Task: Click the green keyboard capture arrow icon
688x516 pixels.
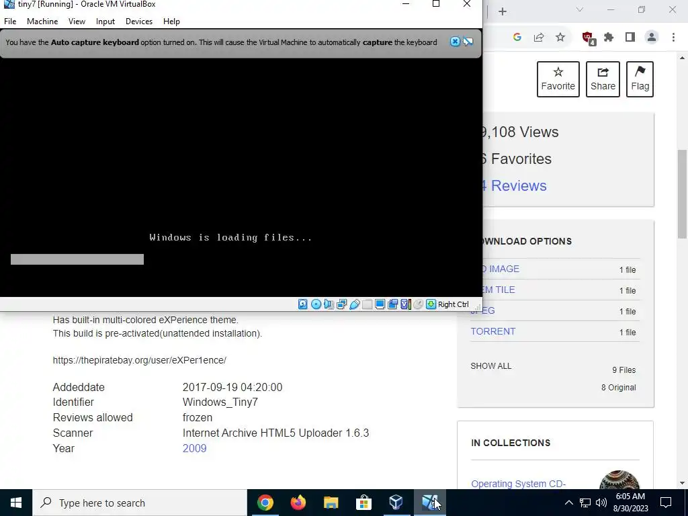Action: (x=431, y=304)
